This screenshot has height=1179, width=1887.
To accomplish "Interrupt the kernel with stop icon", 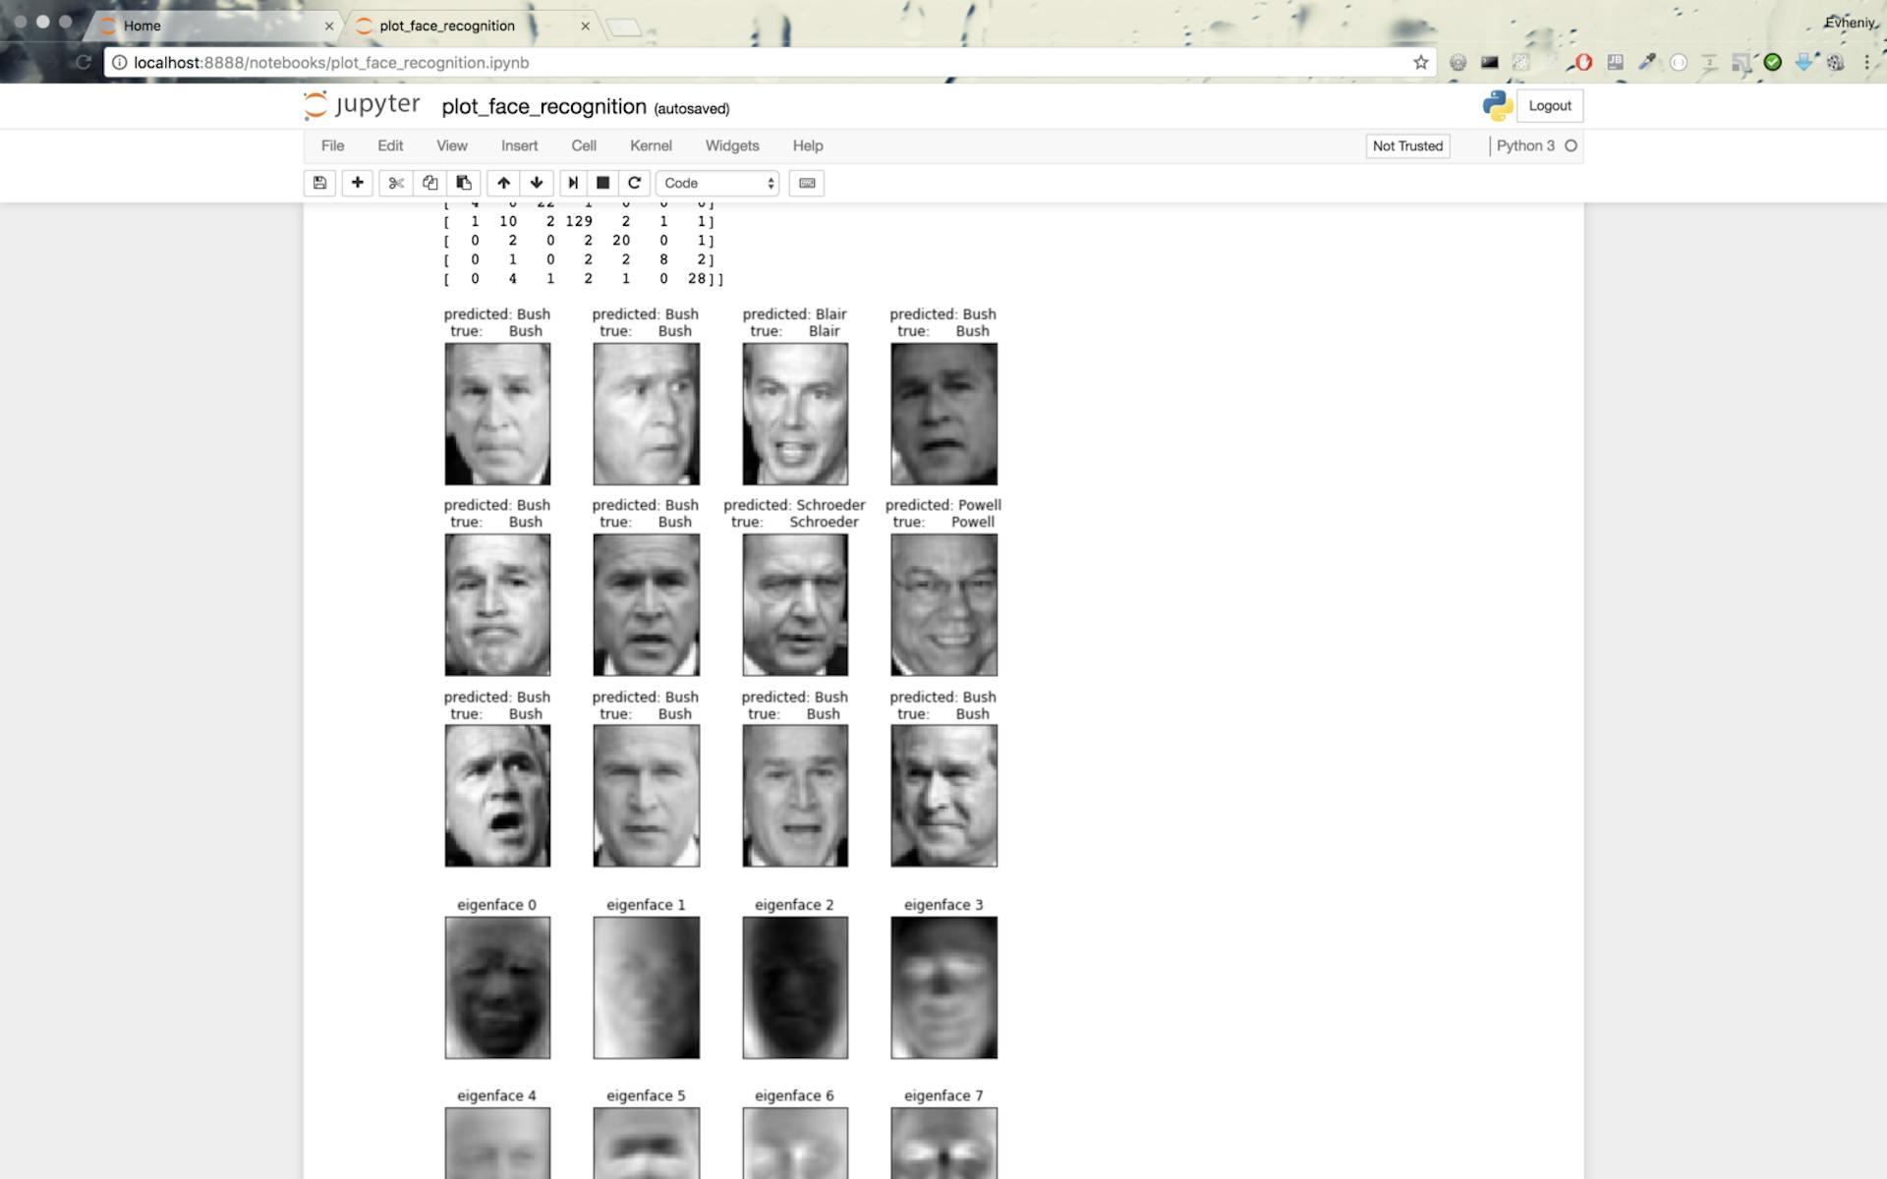I will (603, 183).
